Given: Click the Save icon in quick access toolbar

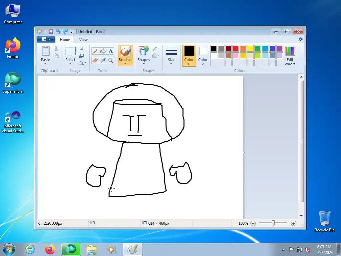Looking at the screenshot, I should 51,32.
